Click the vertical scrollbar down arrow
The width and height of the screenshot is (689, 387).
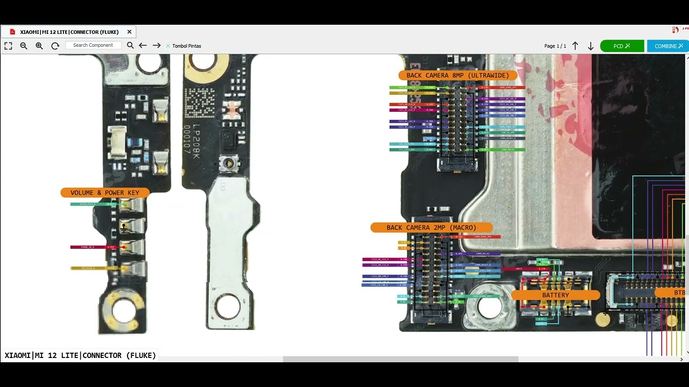(686, 353)
